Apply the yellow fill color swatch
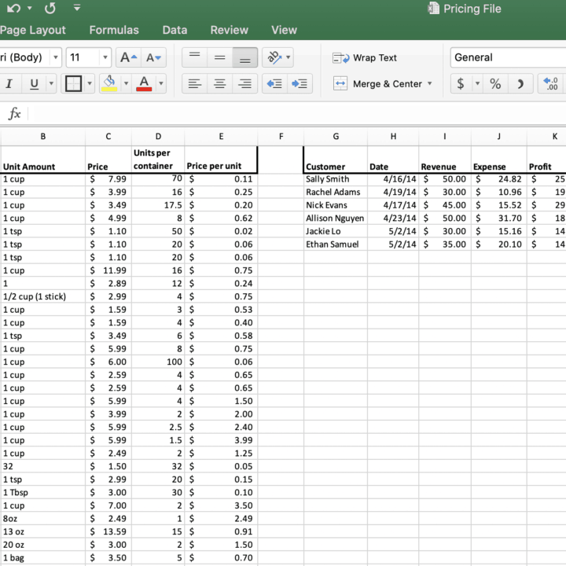This screenshot has width=566, height=566. tap(110, 83)
